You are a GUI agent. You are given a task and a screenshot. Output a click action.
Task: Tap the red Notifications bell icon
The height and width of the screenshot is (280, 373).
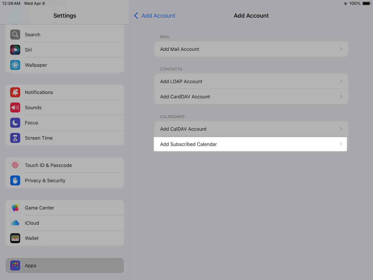[x=15, y=92]
